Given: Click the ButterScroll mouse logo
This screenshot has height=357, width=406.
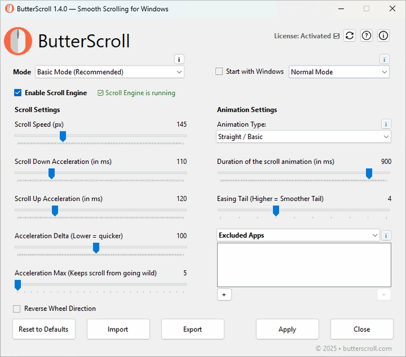Looking at the screenshot, I should (x=18, y=41).
